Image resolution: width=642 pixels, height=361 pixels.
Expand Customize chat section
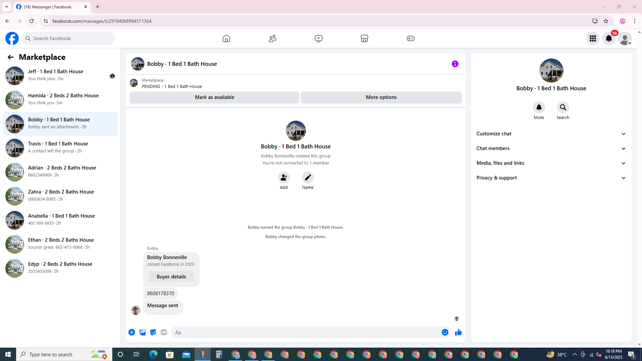coord(551,134)
